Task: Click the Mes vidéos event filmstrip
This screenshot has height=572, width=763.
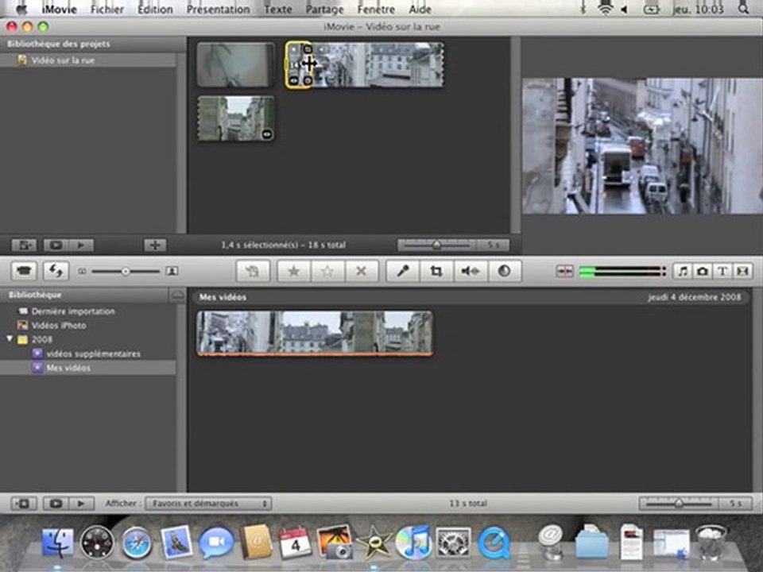Action: 315,334
